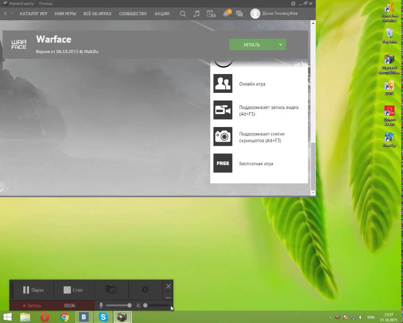Click the Онлайн игра label
The height and width of the screenshot is (323, 403).
[252, 84]
